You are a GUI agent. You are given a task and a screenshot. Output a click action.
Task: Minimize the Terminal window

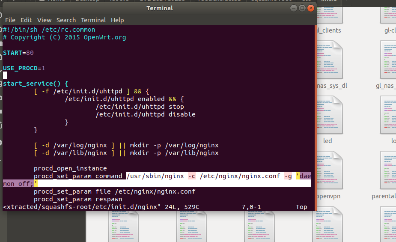(293, 8)
